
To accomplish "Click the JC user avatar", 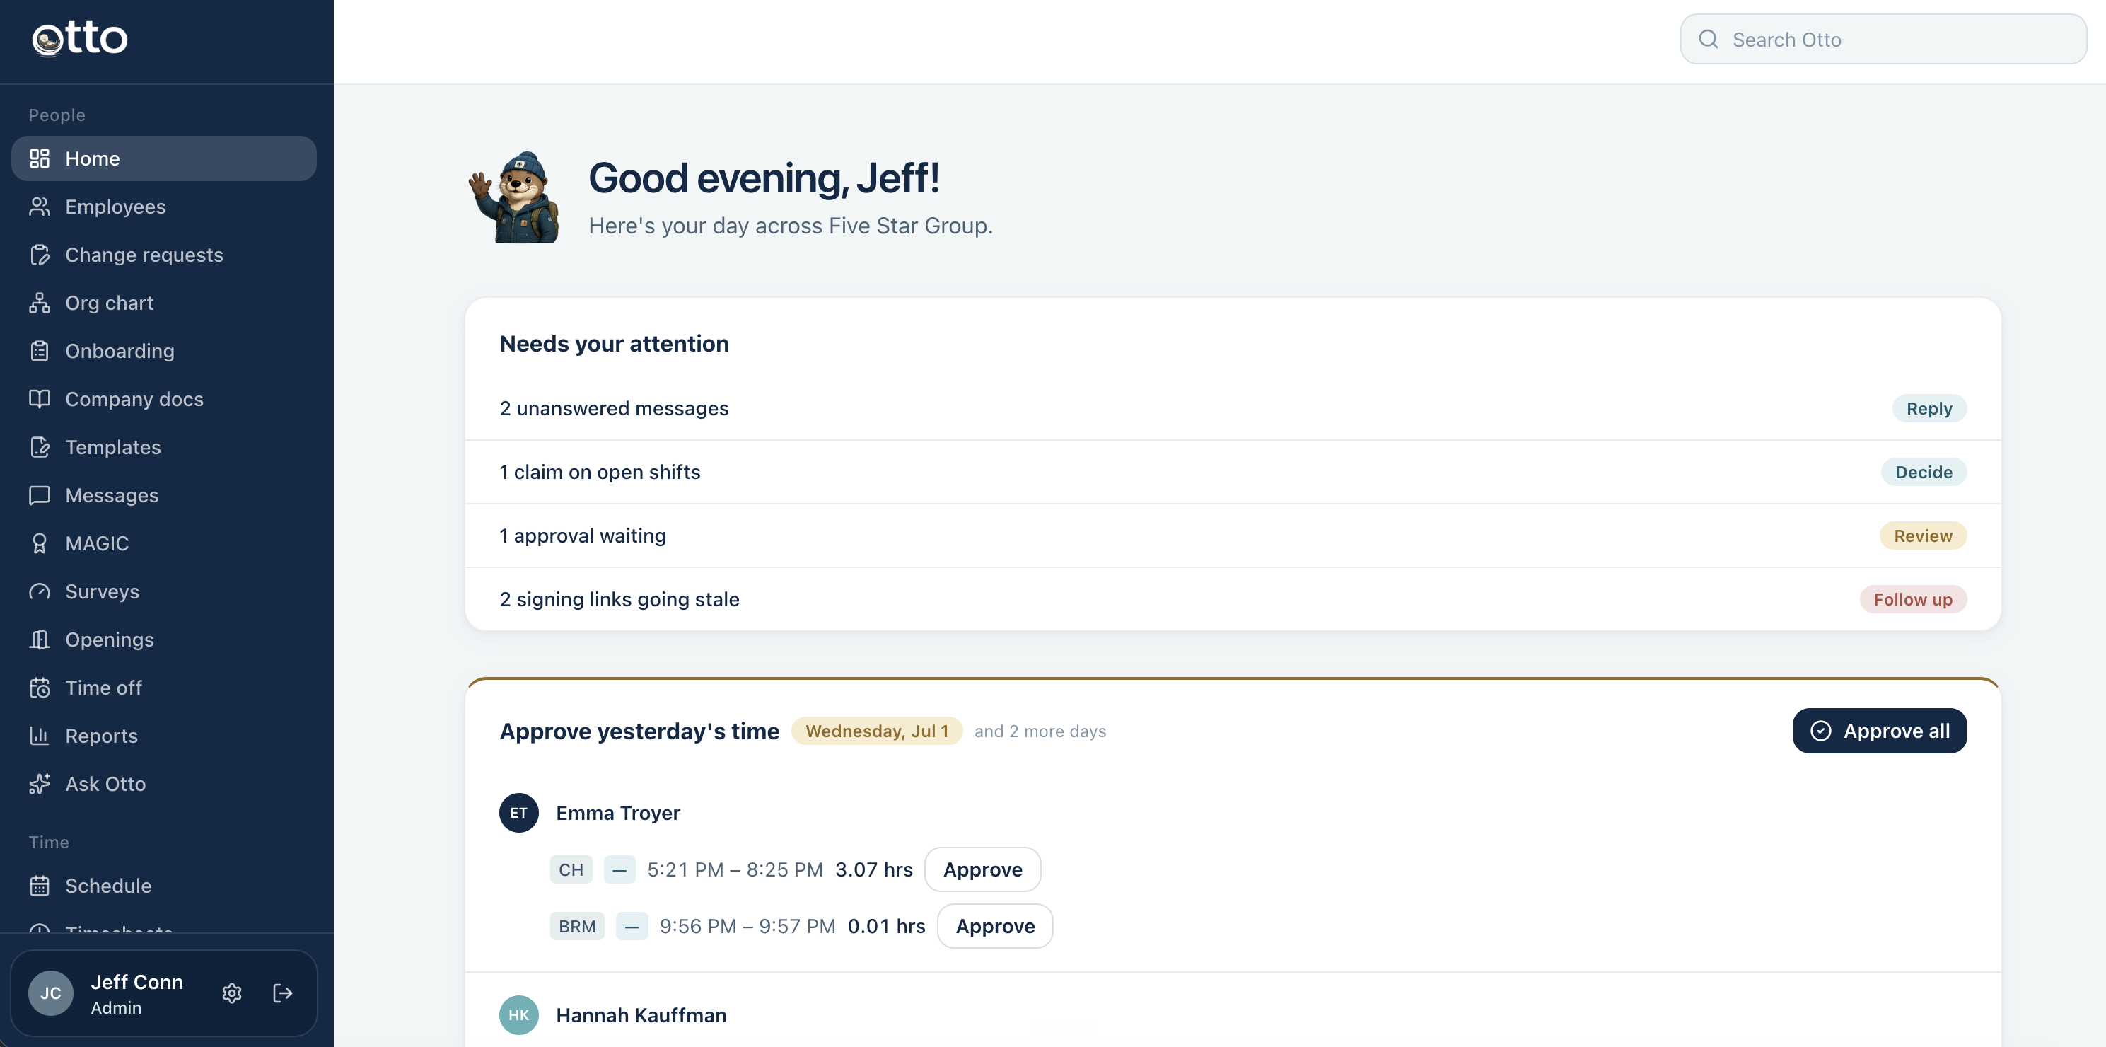I will [51, 993].
